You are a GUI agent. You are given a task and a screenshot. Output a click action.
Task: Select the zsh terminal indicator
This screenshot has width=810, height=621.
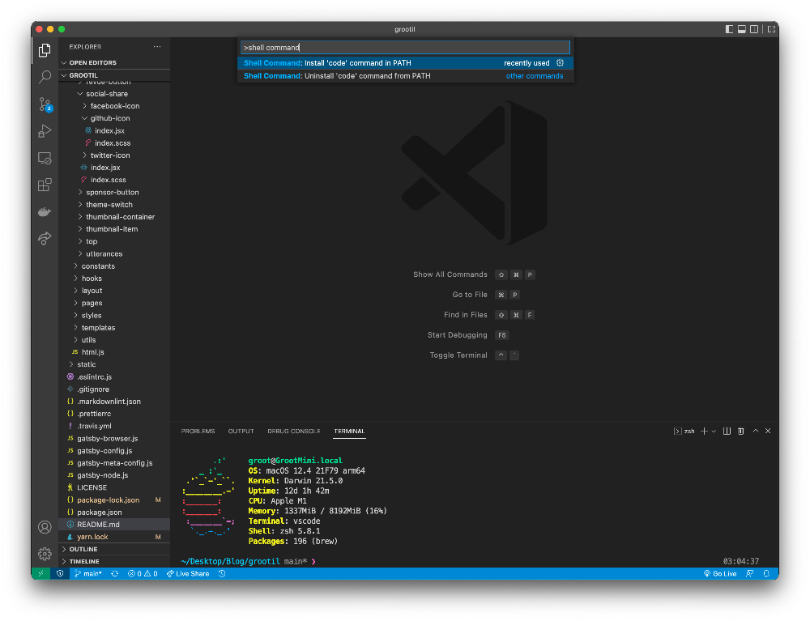pos(684,431)
